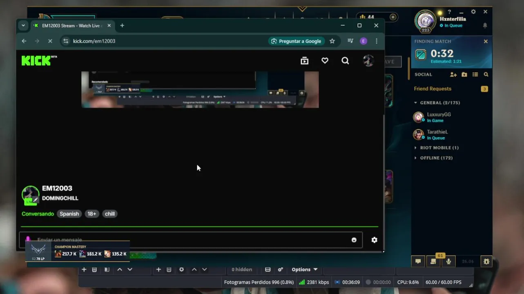Screen dimensions: 524x294
Task: Open new Chrome tab with plus
Action: tap(122, 25)
